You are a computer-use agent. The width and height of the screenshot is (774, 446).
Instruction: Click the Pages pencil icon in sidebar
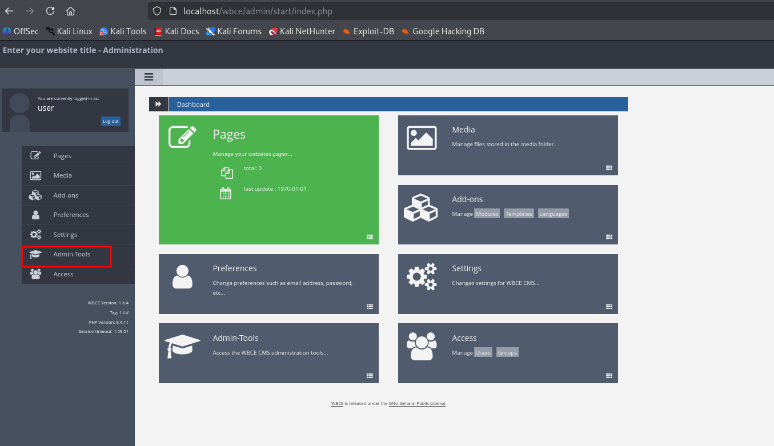click(35, 155)
